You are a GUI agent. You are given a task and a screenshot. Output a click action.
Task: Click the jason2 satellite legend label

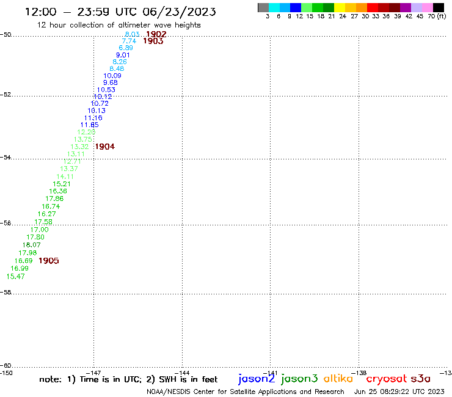257,379
